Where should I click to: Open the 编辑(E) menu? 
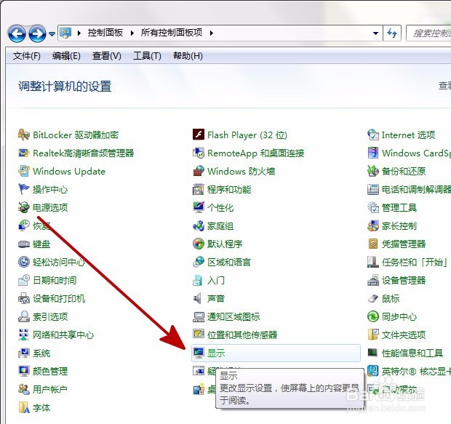[x=66, y=55]
